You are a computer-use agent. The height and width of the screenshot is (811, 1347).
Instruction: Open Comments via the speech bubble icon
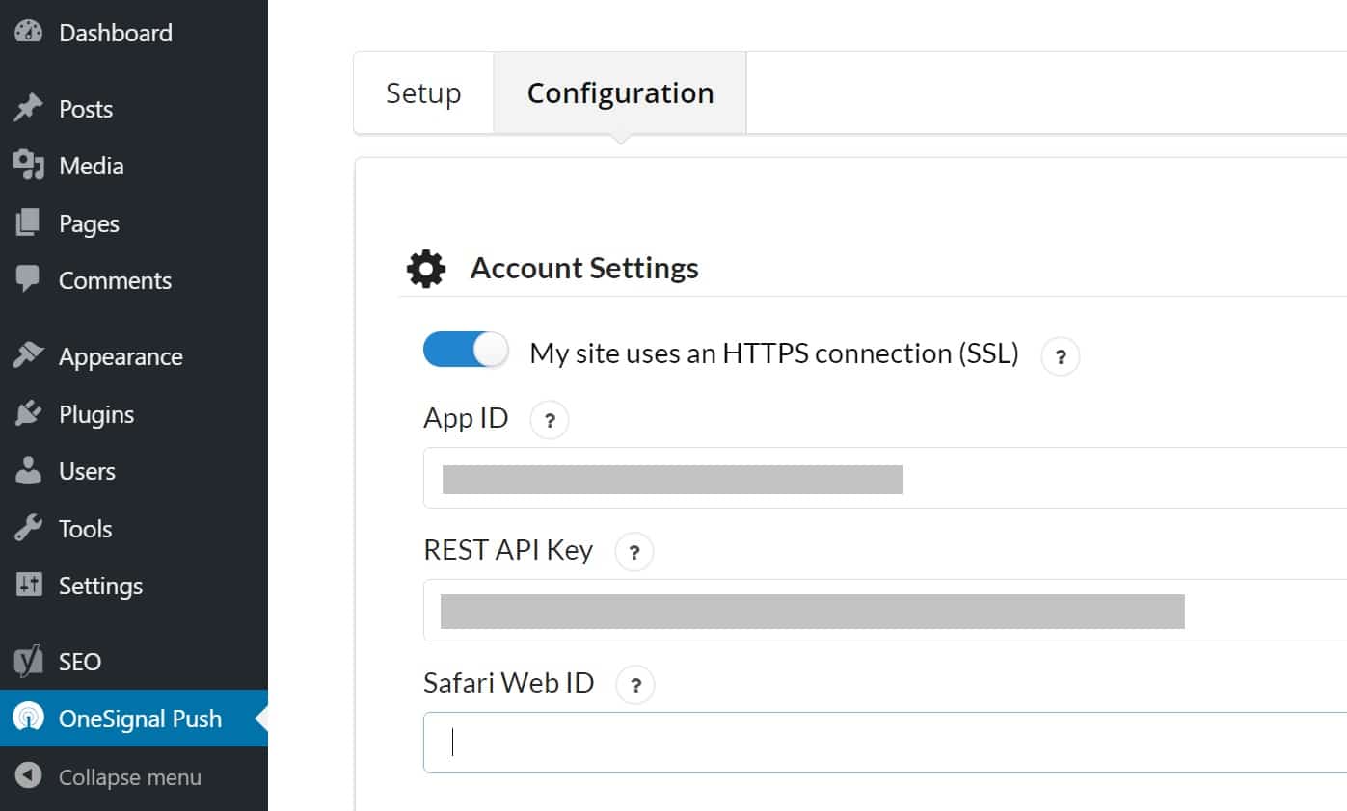[27, 280]
